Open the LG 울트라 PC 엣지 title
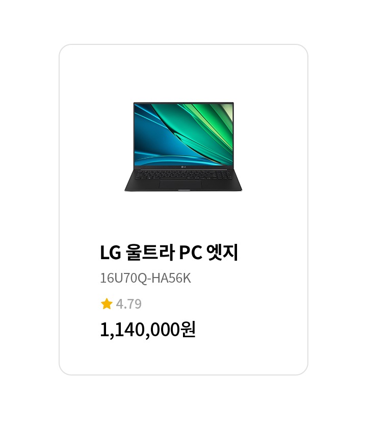The image size is (367, 426). 169,253
